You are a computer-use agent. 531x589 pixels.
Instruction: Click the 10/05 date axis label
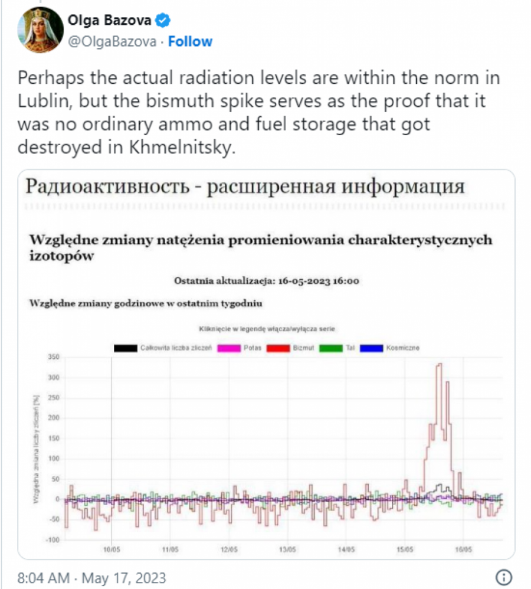[112, 549]
